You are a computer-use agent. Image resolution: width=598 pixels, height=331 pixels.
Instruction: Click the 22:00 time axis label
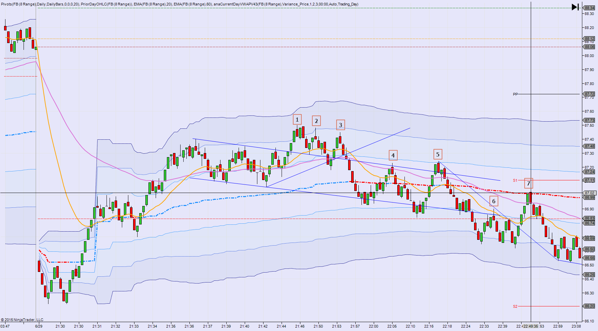pyautogui.click(x=373, y=326)
